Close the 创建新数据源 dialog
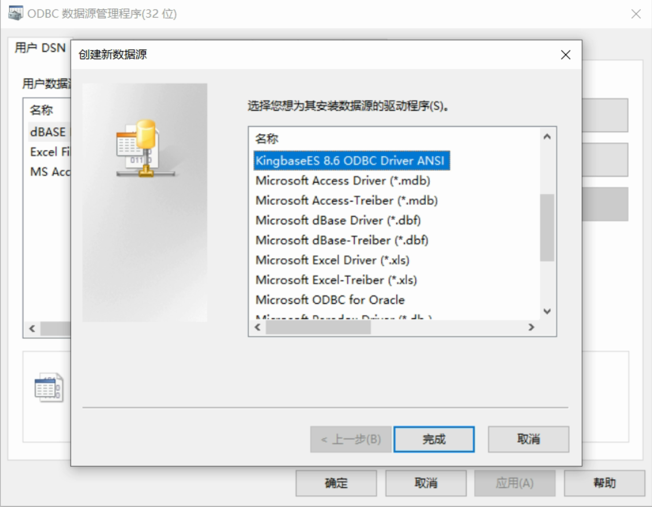Image resolution: width=652 pixels, height=507 pixels. coord(566,55)
